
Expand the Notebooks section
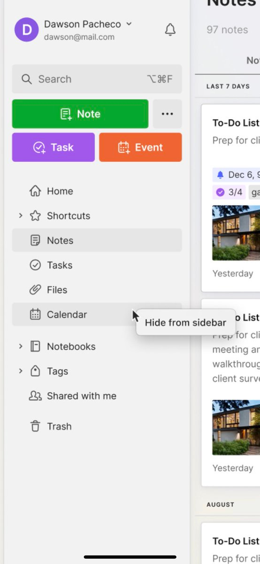coord(20,346)
